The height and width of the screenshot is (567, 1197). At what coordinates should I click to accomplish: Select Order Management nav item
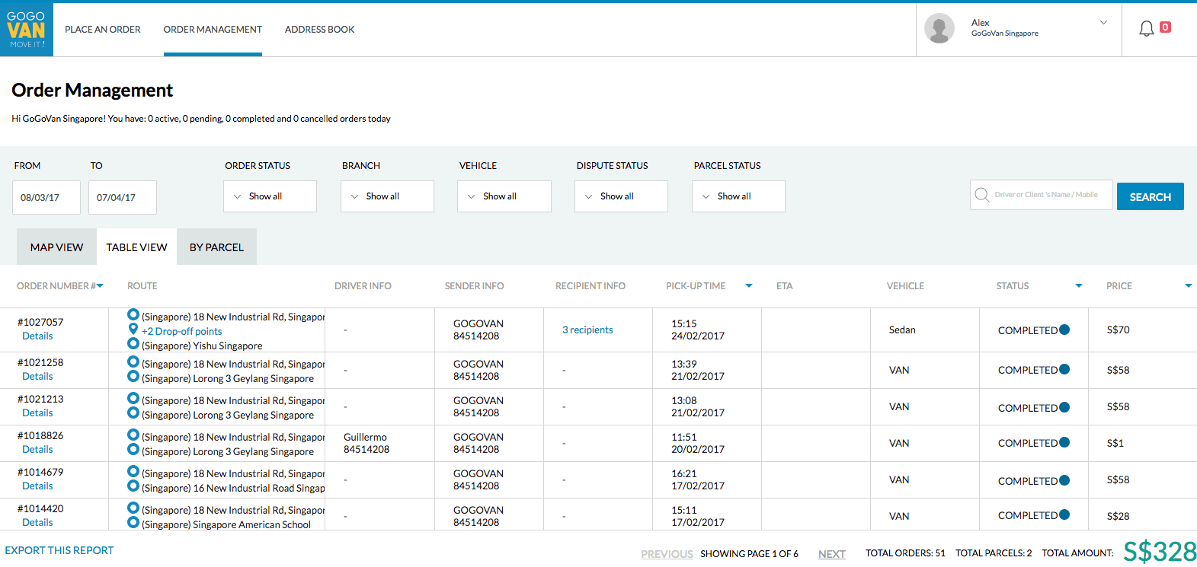pyautogui.click(x=213, y=30)
